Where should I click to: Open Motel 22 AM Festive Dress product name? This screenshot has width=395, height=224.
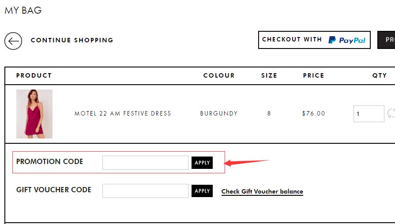coord(123,113)
